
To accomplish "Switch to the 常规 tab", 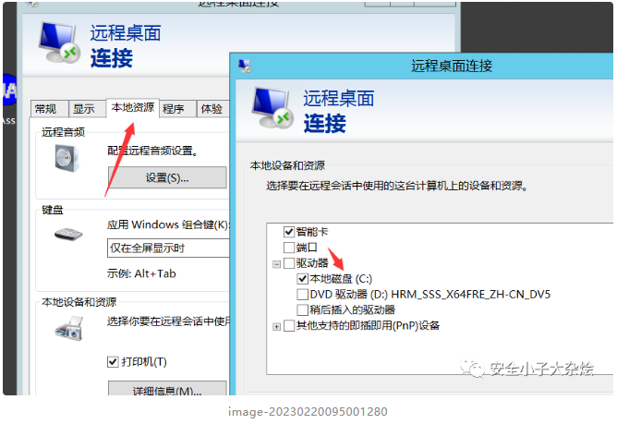I will tap(50, 109).
